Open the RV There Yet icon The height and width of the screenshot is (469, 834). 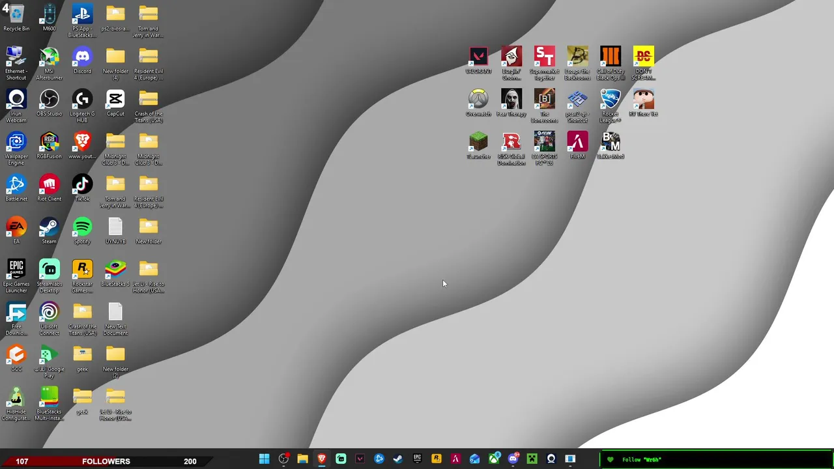click(x=643, y=103)
